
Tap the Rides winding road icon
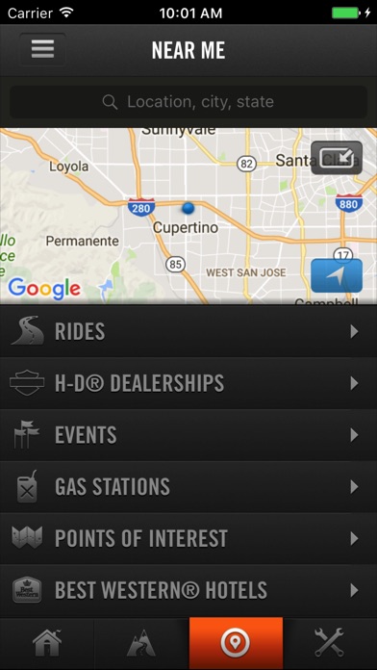28,331
